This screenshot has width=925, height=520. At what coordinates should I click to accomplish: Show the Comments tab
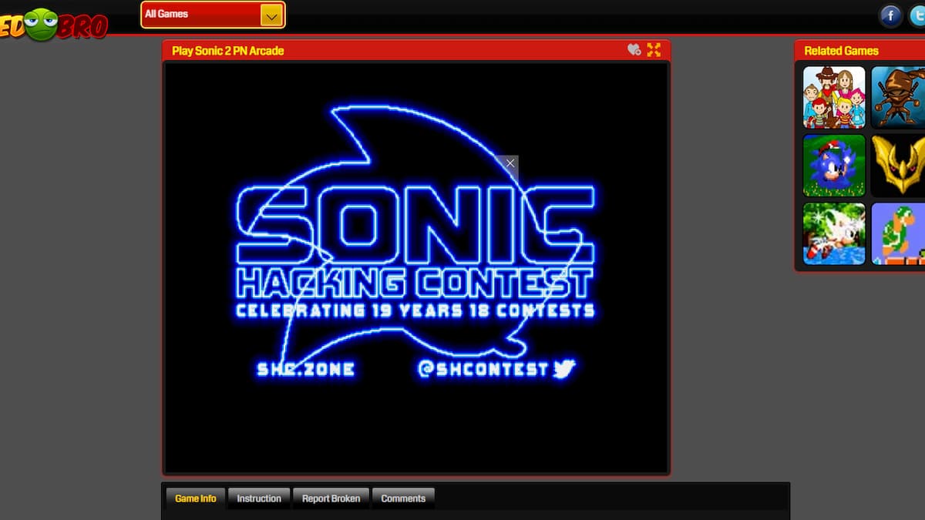tap(403, 498)
